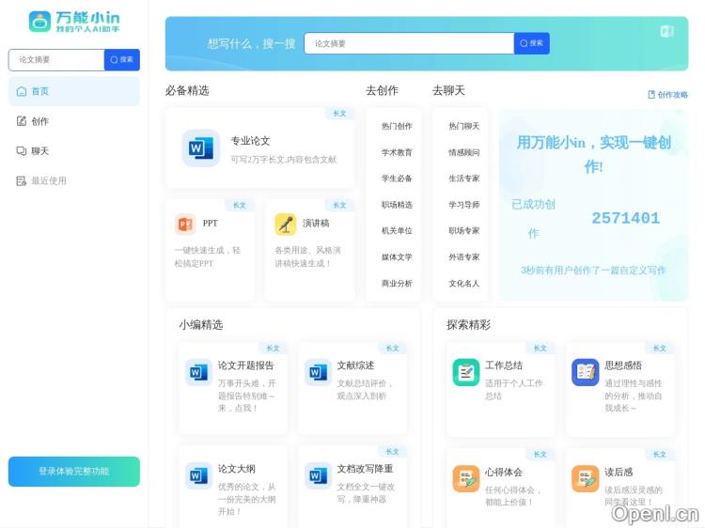Select 商业分析 category
The image size is (705, 528).
click(397, 283)
